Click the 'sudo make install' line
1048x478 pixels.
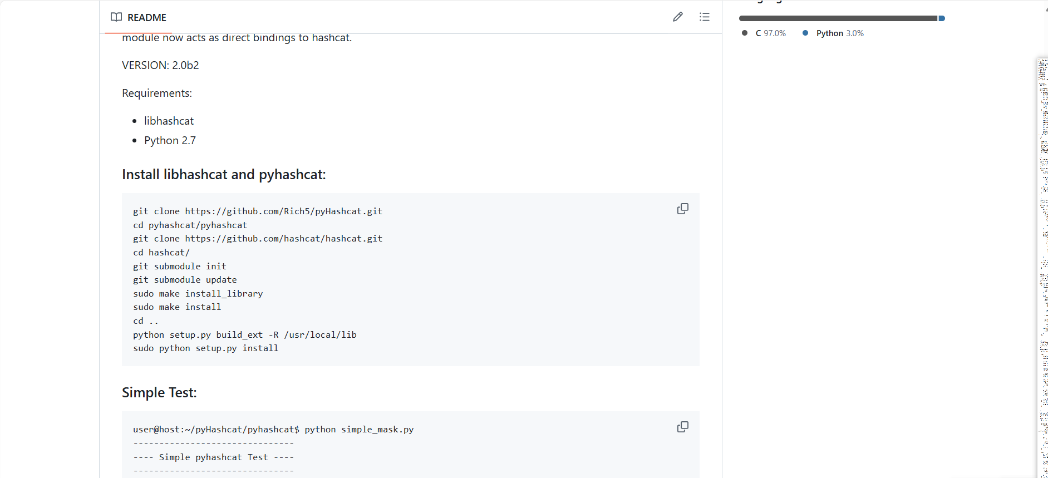177,307
